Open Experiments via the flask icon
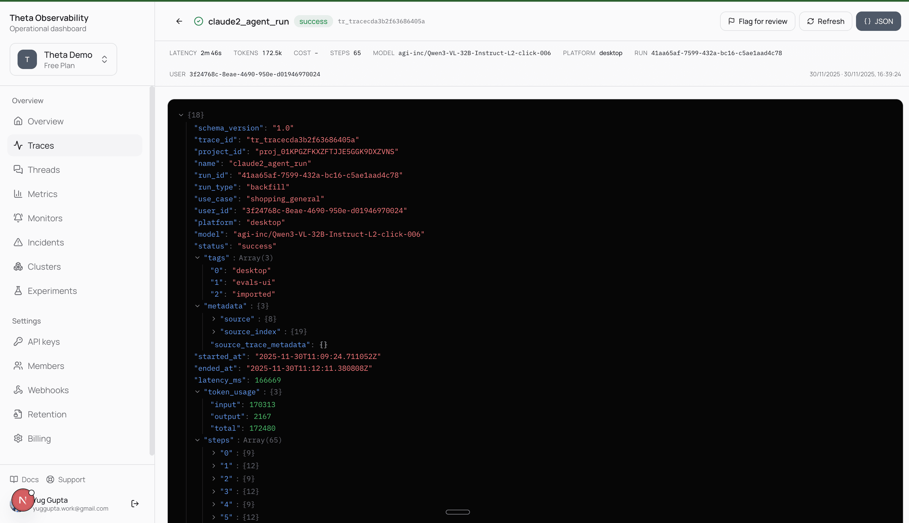Screen dimensions: 909x523 click(18, 291)
